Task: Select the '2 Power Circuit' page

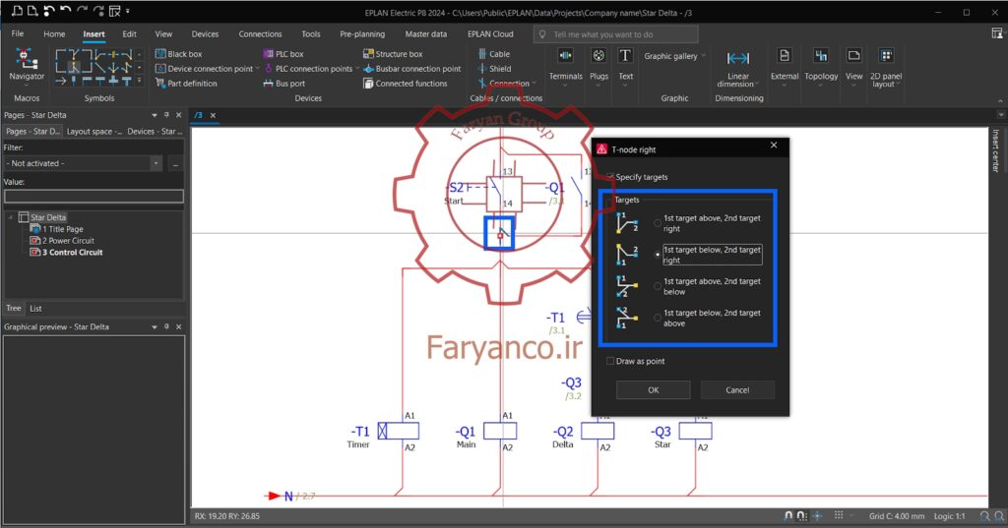Action: [68, 241]
